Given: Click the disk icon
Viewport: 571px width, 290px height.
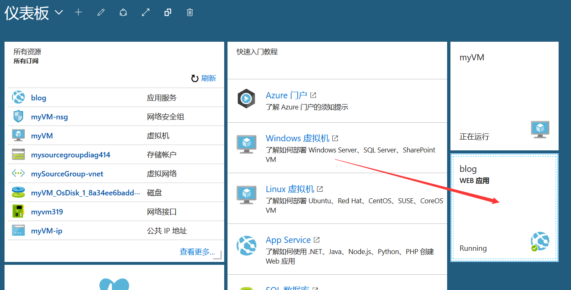Looking at the screenshot, I should 18,193.
